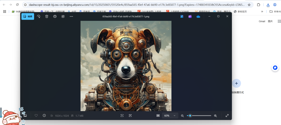The width and height of the screenshot is (281, 125).
Task: Toggle the filmstrip icon in Photos bottom-left
Action: (x=25, y=116)
